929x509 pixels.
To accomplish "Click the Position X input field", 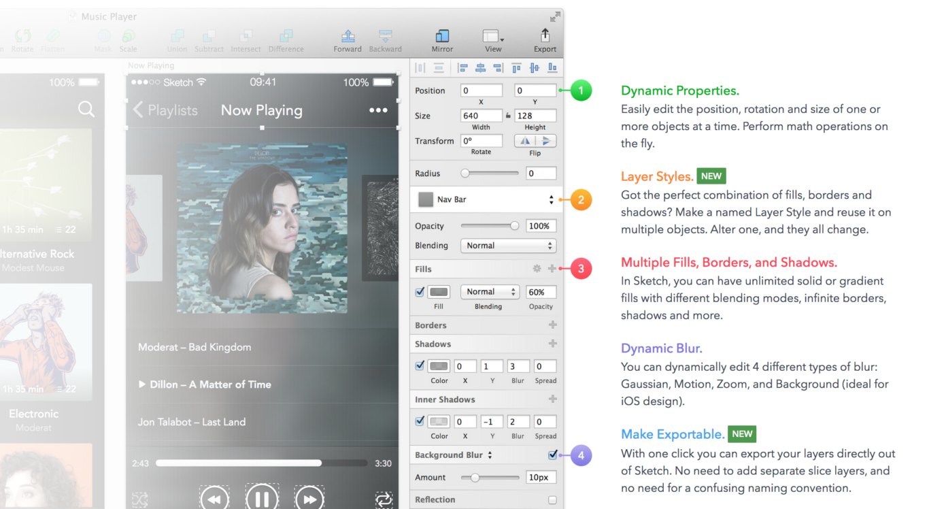I will [x=482, y=91].
